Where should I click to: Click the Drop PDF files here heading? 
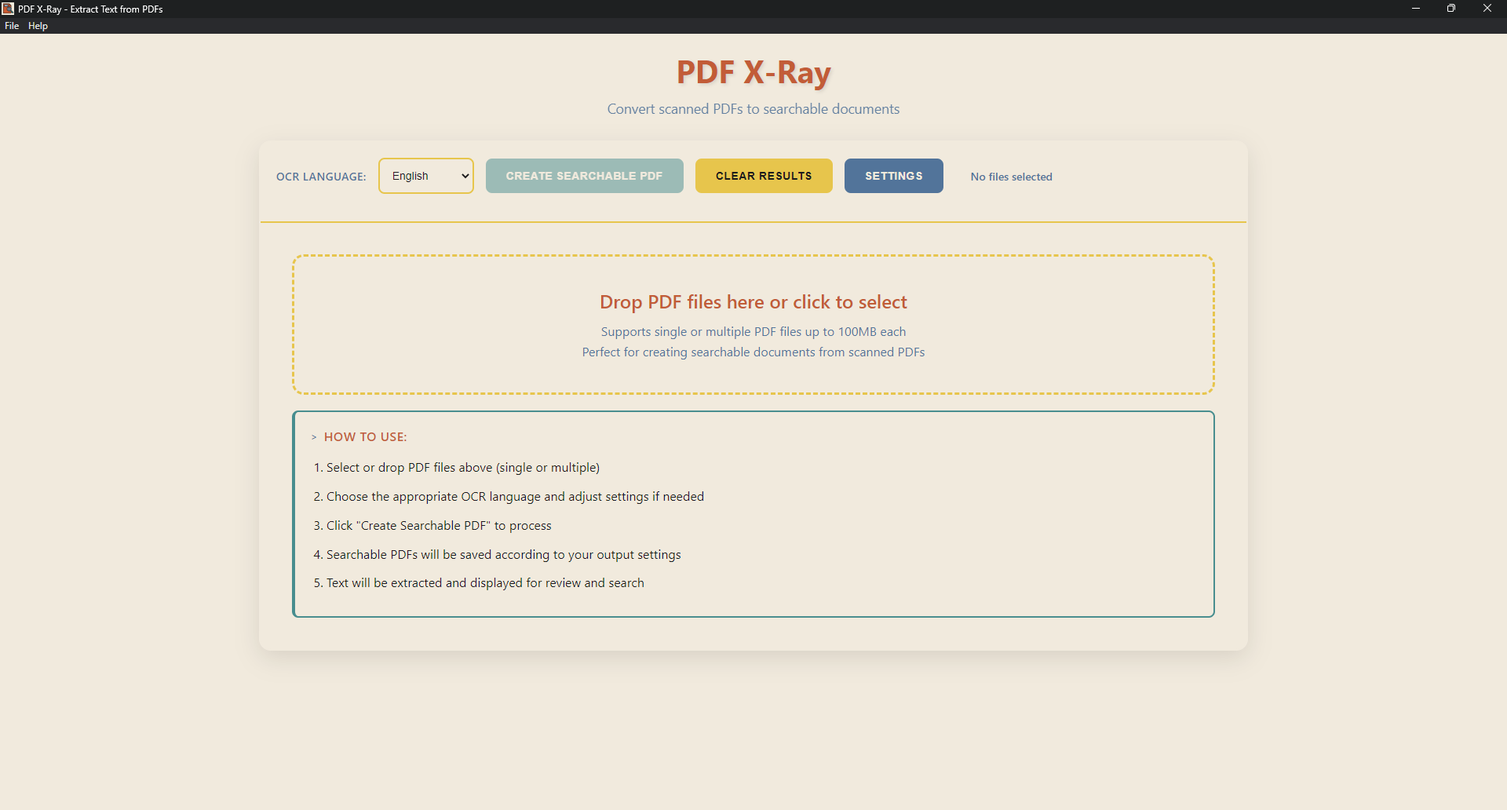pyautogui.click(x=753, y=301)
